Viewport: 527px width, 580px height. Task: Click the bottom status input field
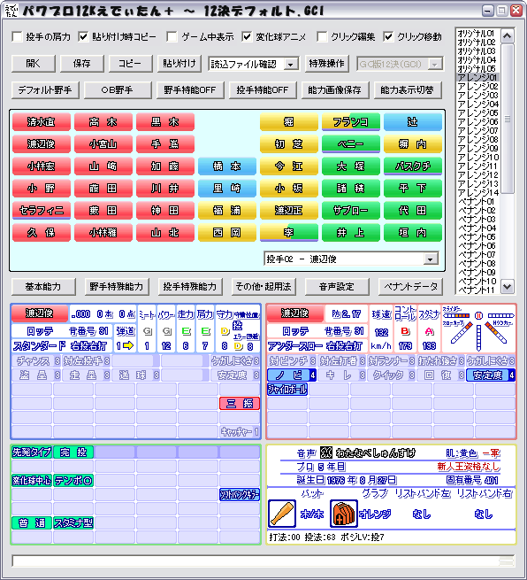coord(263,561)
